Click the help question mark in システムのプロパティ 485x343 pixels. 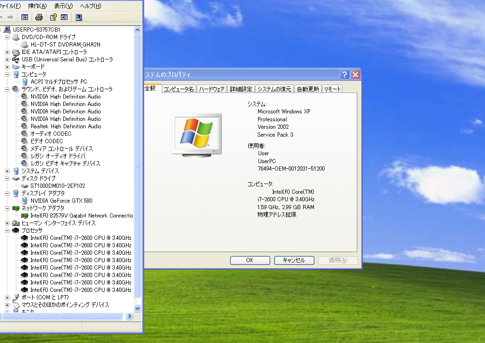click(x=344, y=74)
